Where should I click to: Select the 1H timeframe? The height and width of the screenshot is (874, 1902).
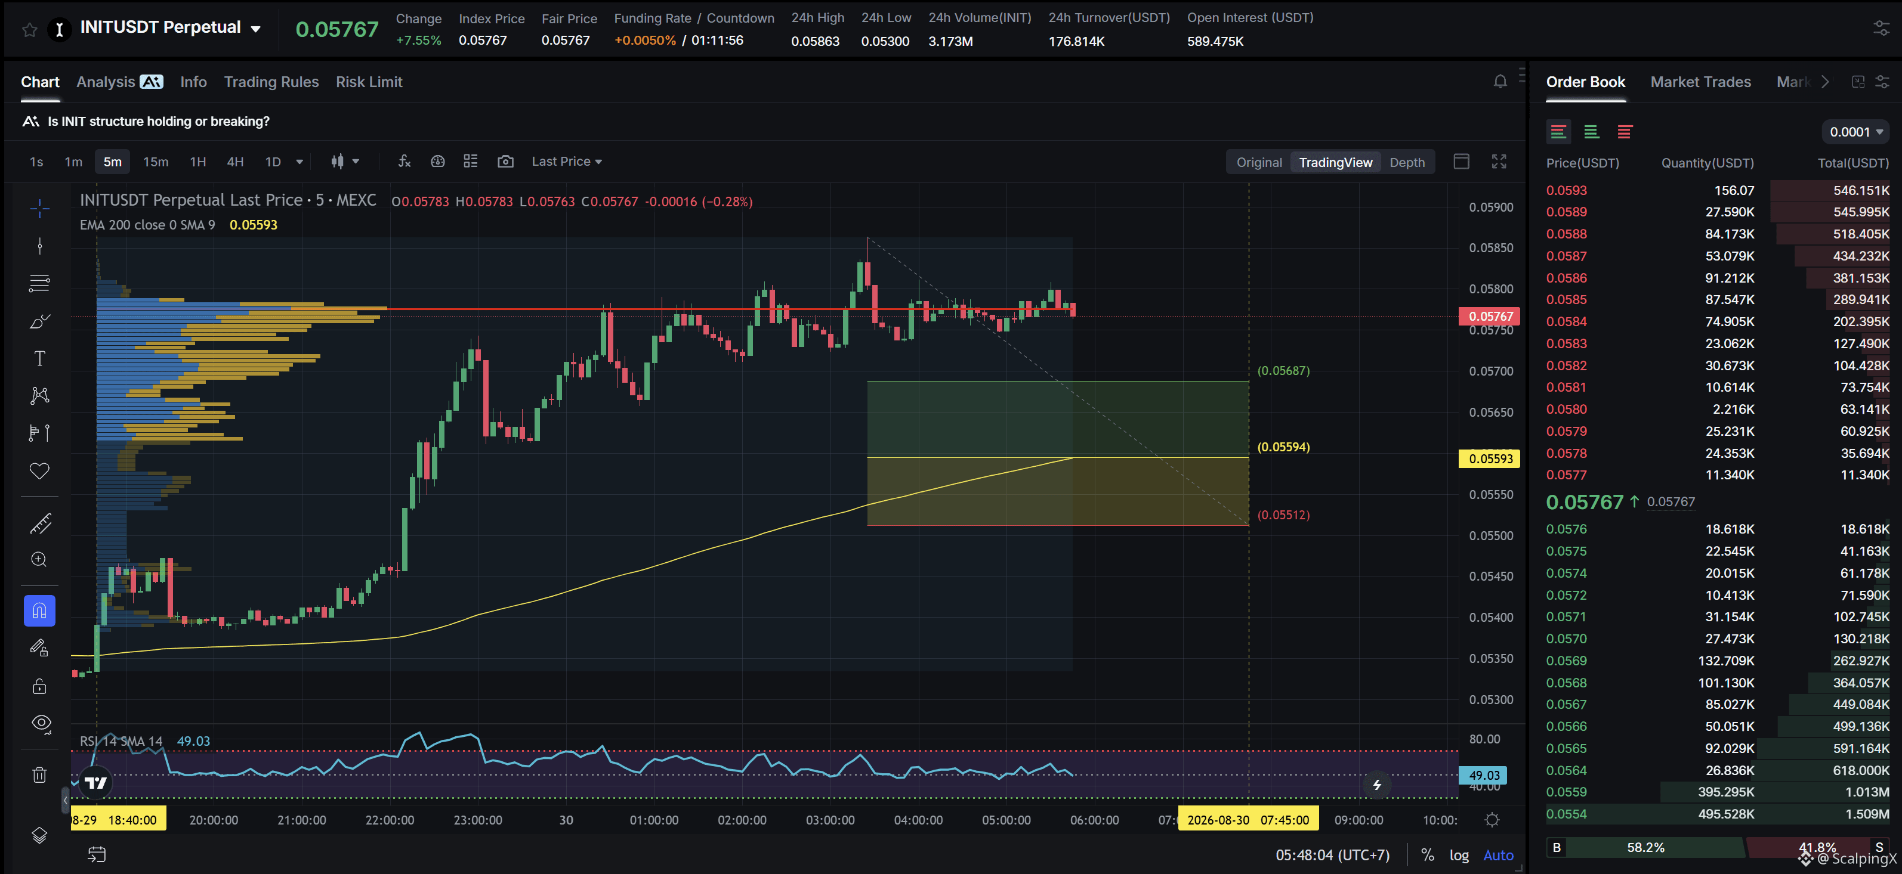tap(198, 162)
